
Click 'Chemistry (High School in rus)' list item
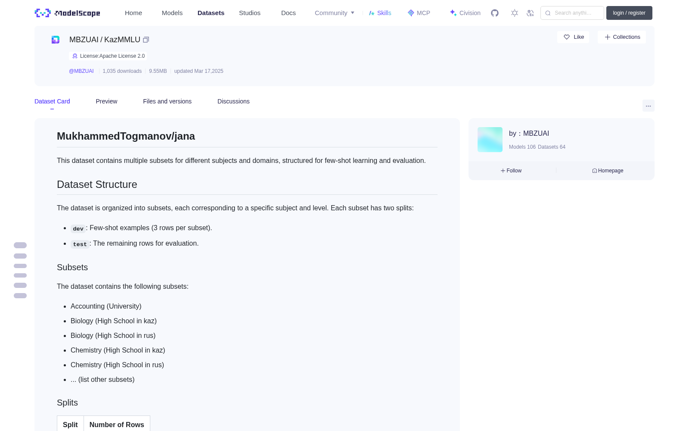tap(117, 365)
